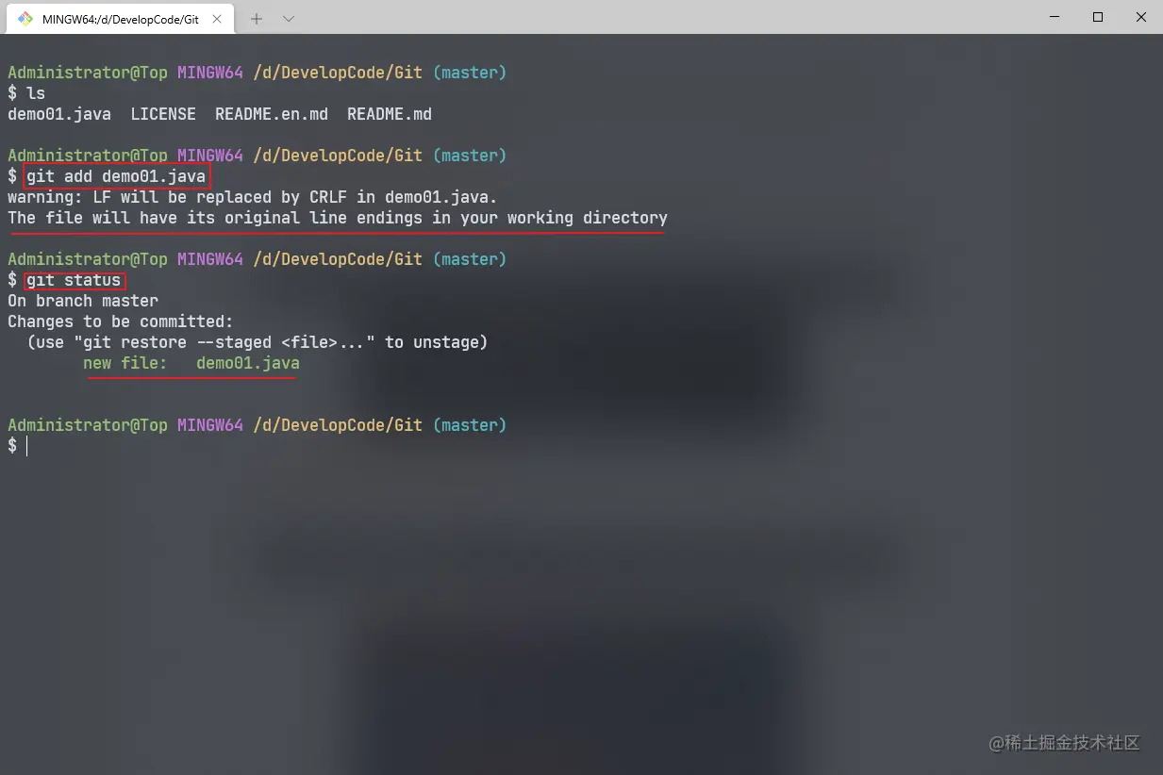The image size is (1163, 775).
Task: Expand the new tab profile dropdown arrow
Action: 289,18
